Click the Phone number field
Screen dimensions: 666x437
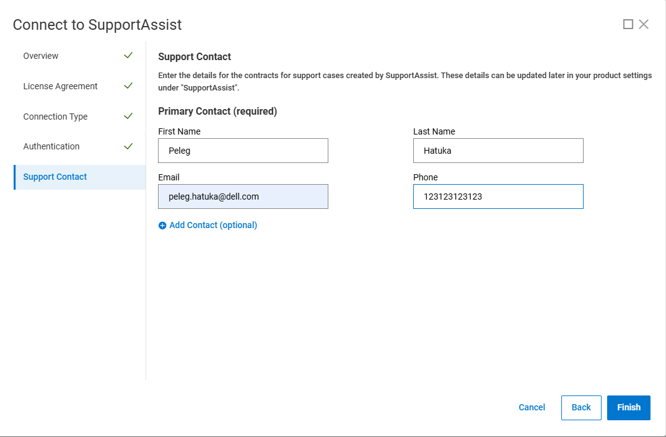coord(498,196)
